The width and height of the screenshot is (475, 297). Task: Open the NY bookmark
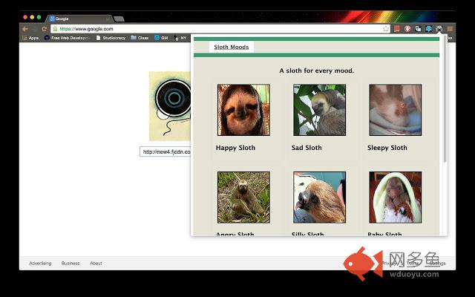[x=180, y=38]
